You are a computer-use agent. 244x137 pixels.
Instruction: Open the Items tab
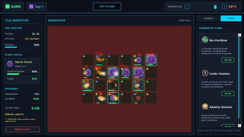[x=231, y=18]
